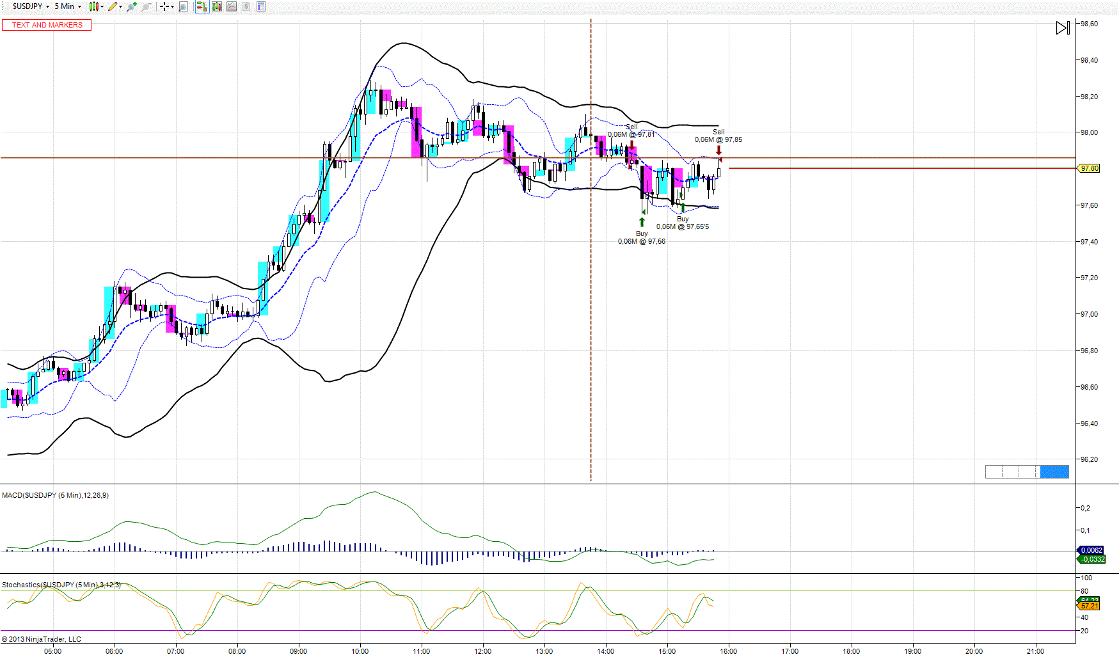Click the zoom in magnifier icon
This screenshot has width=1119, height=657.
132,6
